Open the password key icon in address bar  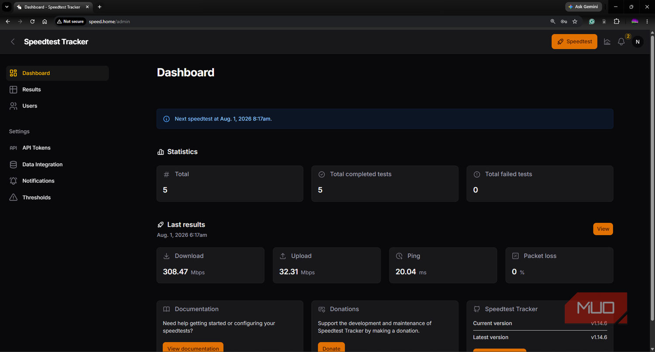point(564,21)
